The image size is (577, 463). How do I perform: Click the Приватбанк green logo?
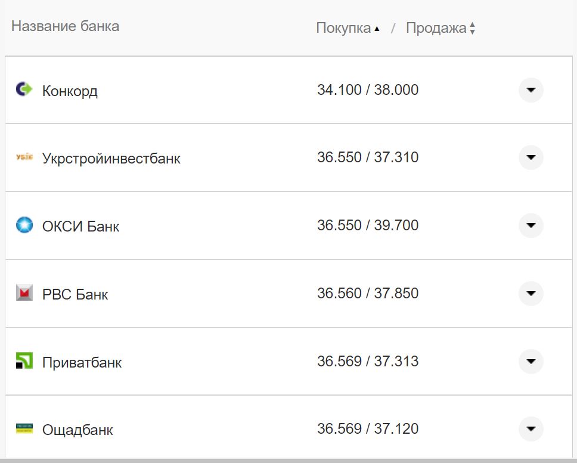23,362
